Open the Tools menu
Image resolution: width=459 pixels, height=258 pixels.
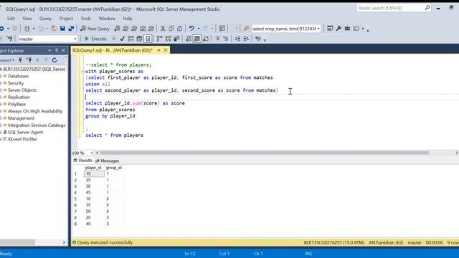pos(85,19)
